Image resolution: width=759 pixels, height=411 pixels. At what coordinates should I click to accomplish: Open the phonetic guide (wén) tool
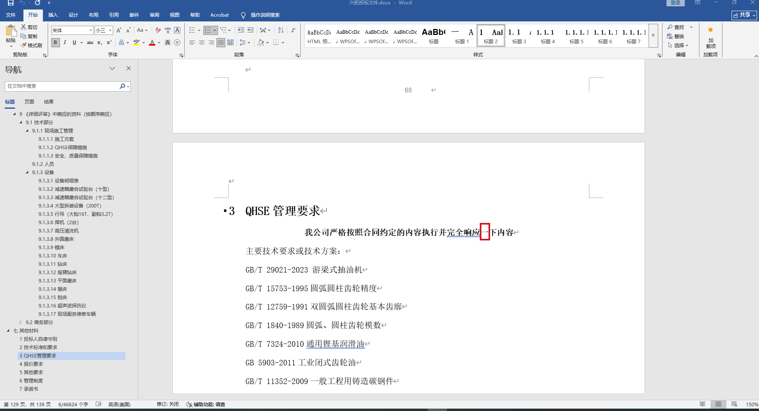point(168,30)
